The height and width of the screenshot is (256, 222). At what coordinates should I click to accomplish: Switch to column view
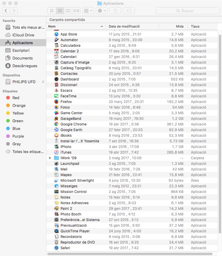click(68, 11)
